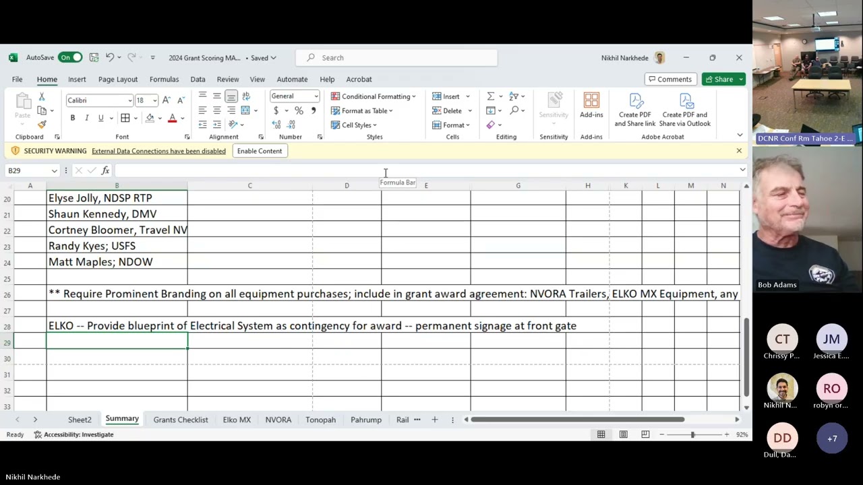Open the Format cells dropdown
This screenshot has height=485, width=863.
(x=467, y=125)
